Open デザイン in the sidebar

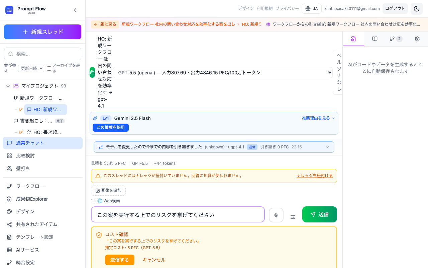pyautogui.click(x=42, y=212)
